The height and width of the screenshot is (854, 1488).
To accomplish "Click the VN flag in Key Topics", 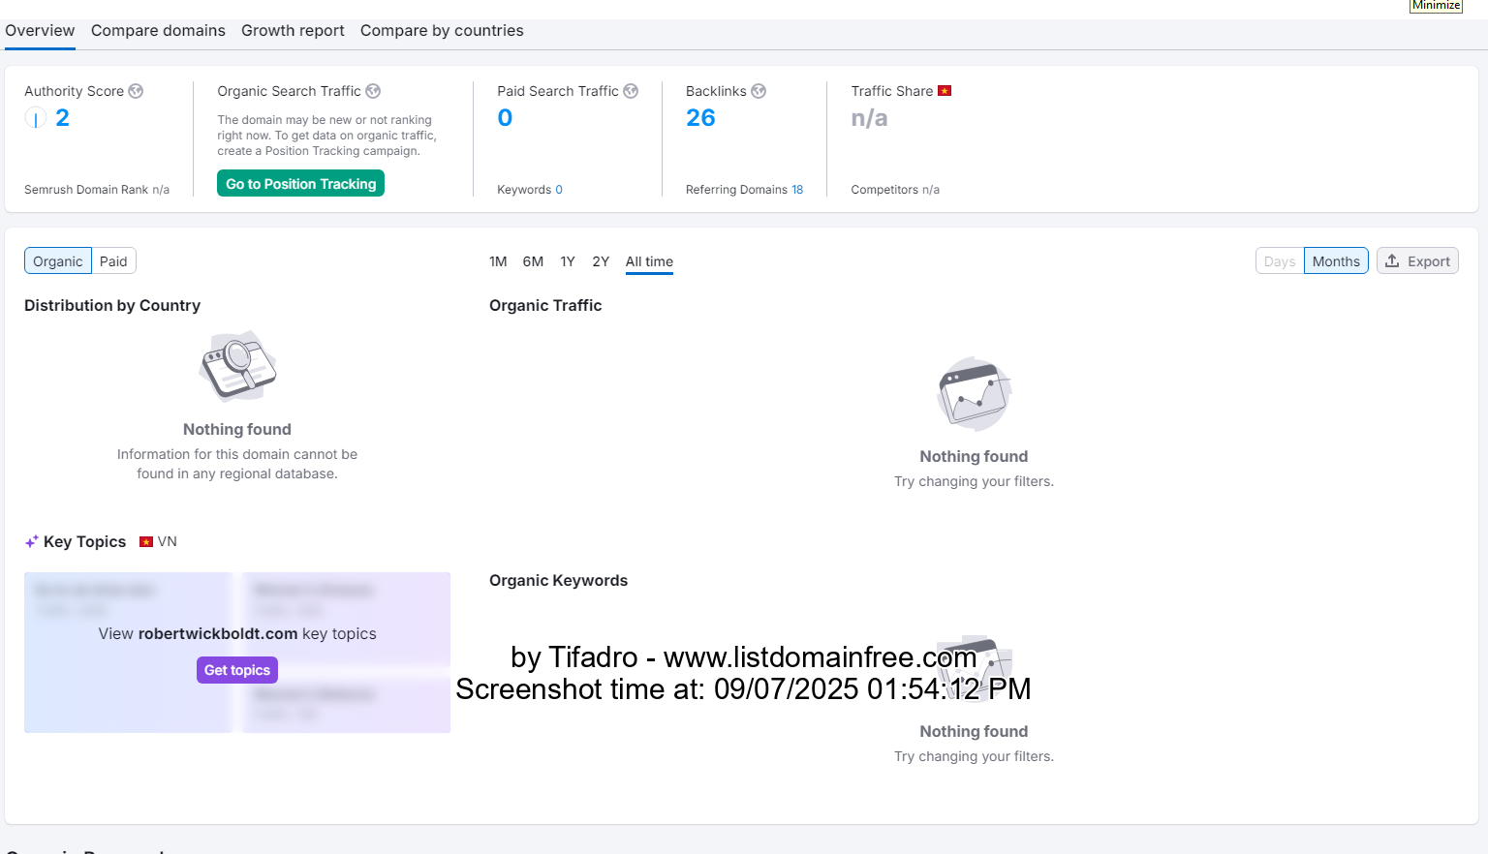I will (x=146, y=542).
